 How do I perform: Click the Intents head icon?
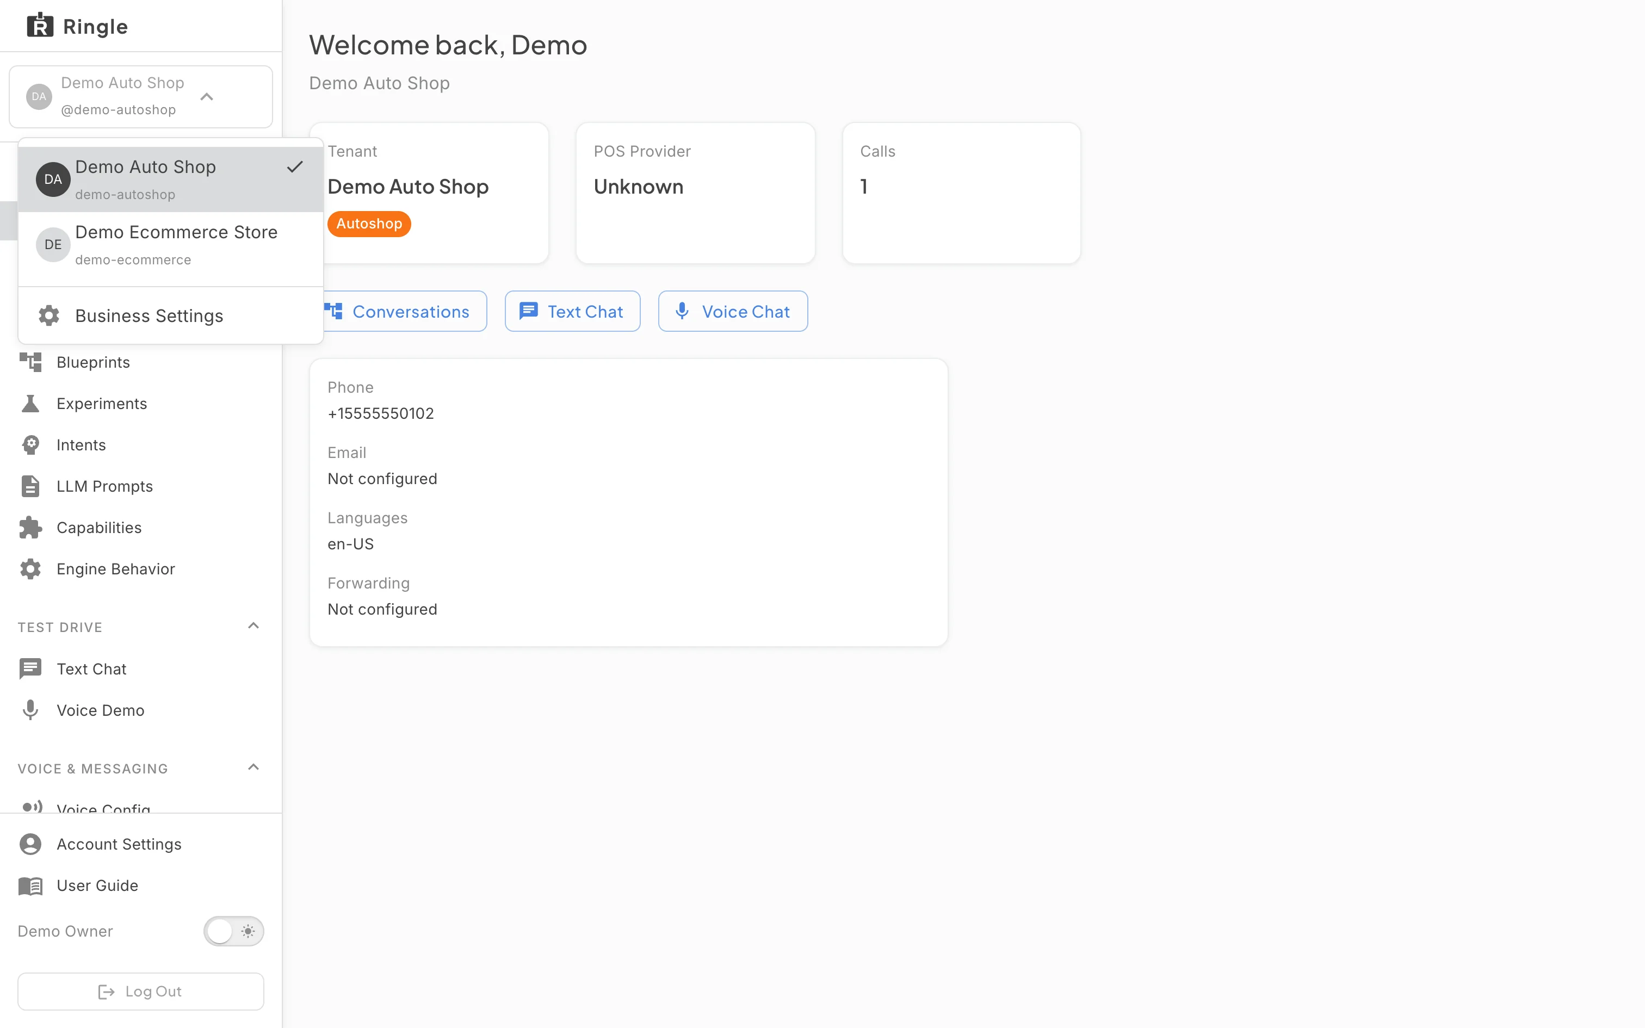tap(30, 445)
